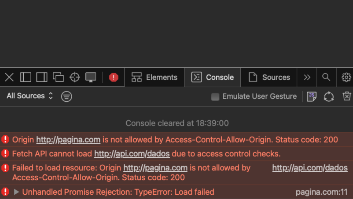
Task: Open the console filter options icon
Action: tap(66, 96)
